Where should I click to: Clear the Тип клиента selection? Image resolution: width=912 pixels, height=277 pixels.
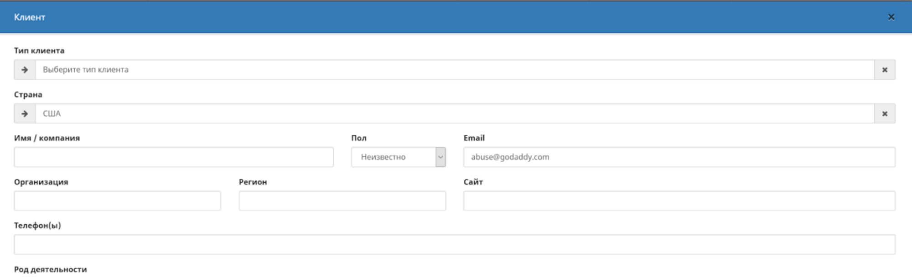click(x=885, y=70)
